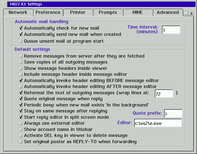197x154 pixels.
Task: Switch to the Advanced tab
Action: [168, 12]
